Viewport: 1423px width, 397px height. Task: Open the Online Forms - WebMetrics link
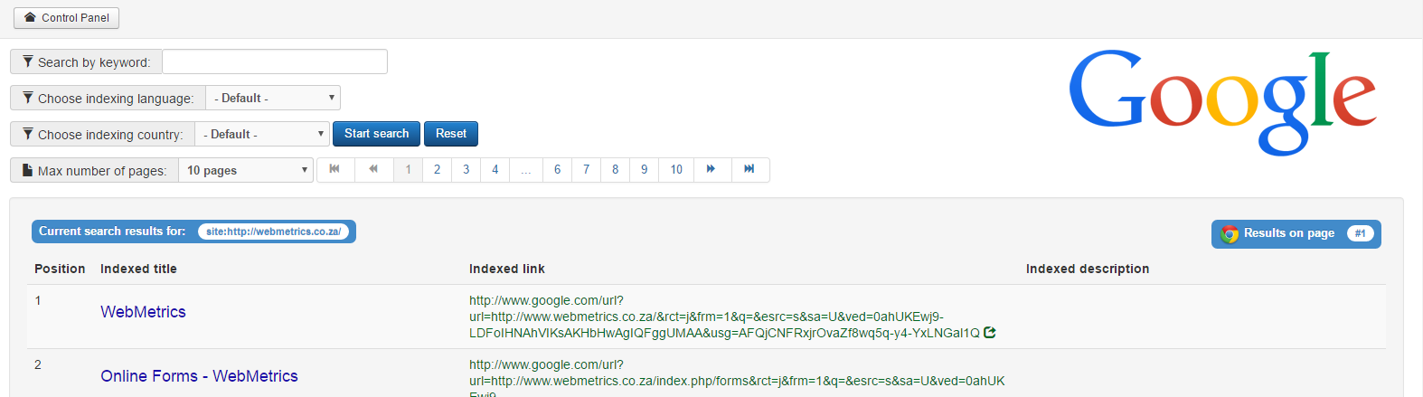199,376
